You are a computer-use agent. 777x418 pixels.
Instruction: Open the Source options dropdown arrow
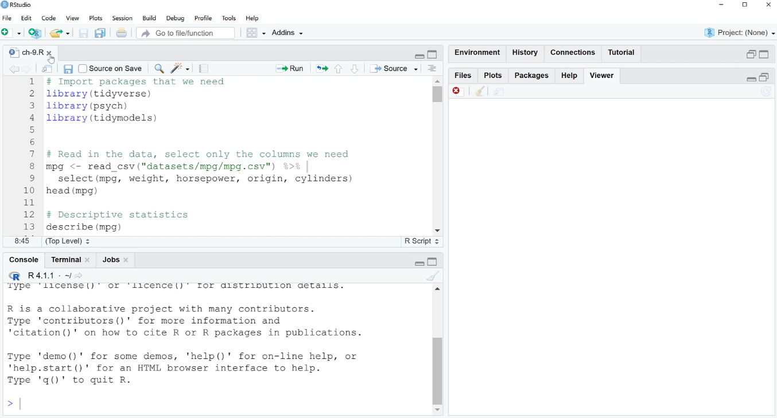416,69
